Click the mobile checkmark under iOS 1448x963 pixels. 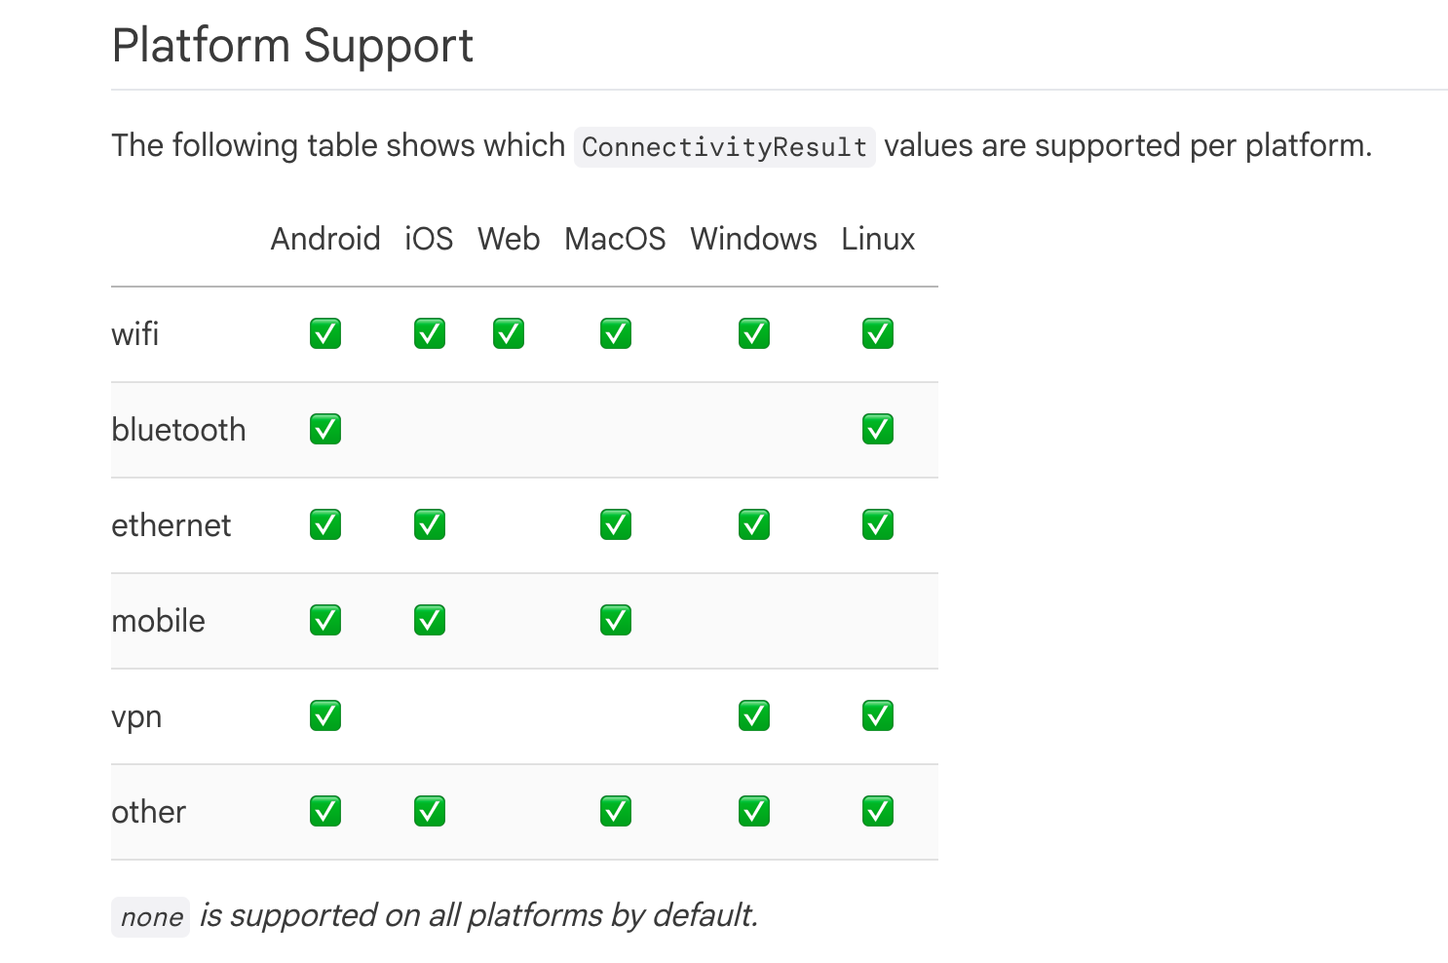430,620
